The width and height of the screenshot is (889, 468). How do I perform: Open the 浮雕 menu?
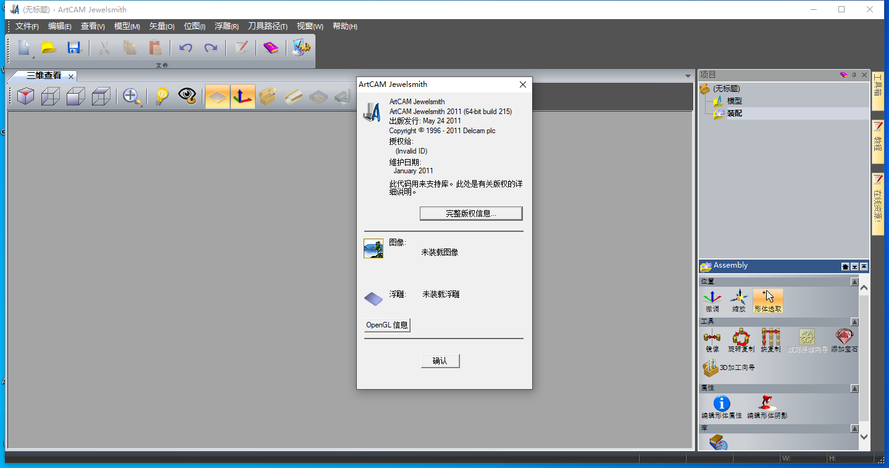tap(227, 26)
